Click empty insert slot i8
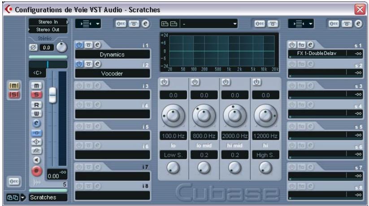Image resolution: width=369 pixels, height=206 pixels. tap(113, 195)
